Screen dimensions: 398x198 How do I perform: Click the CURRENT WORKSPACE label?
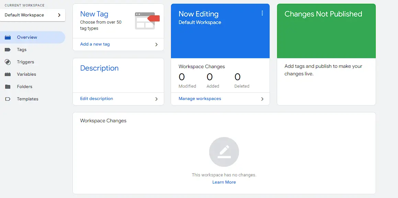click(25, 5)
